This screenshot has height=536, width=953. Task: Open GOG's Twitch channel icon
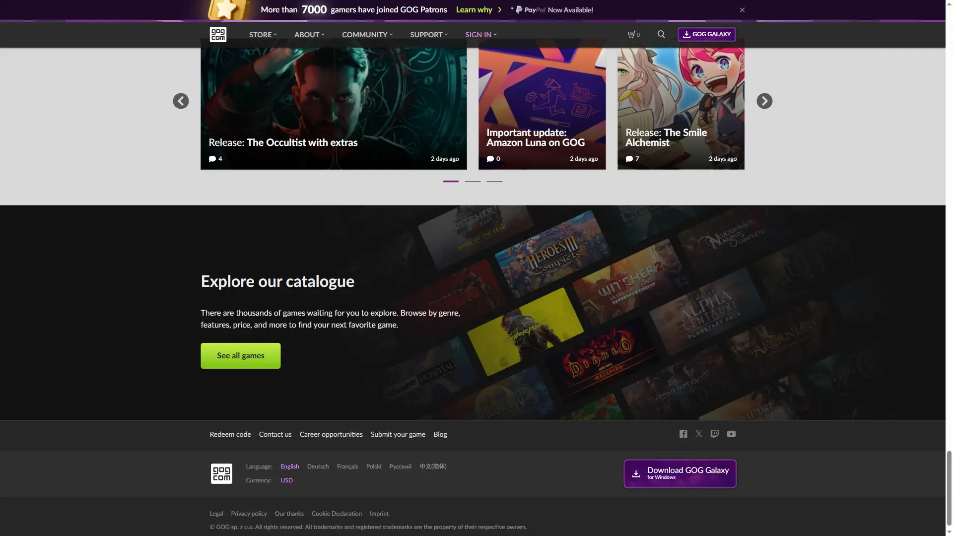[x=715, y=434]
